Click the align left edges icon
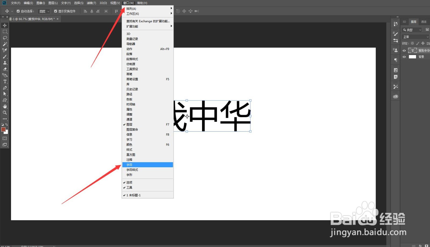 coord(85,11)
